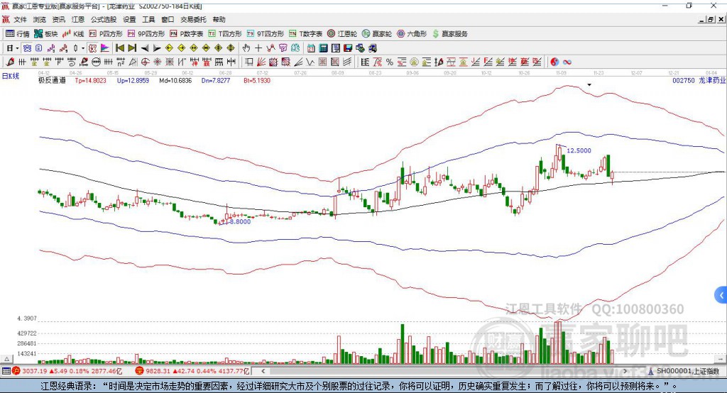Jump to first bar icon
The width and height of the screenshot is (727, 393).
click(x=119, y=48)
